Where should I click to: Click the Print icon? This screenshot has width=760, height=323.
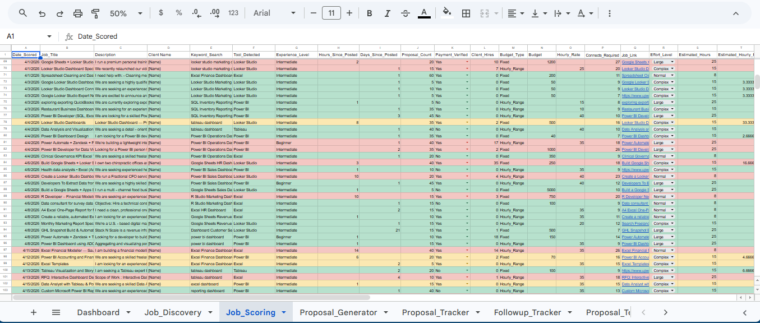[77, 13]
